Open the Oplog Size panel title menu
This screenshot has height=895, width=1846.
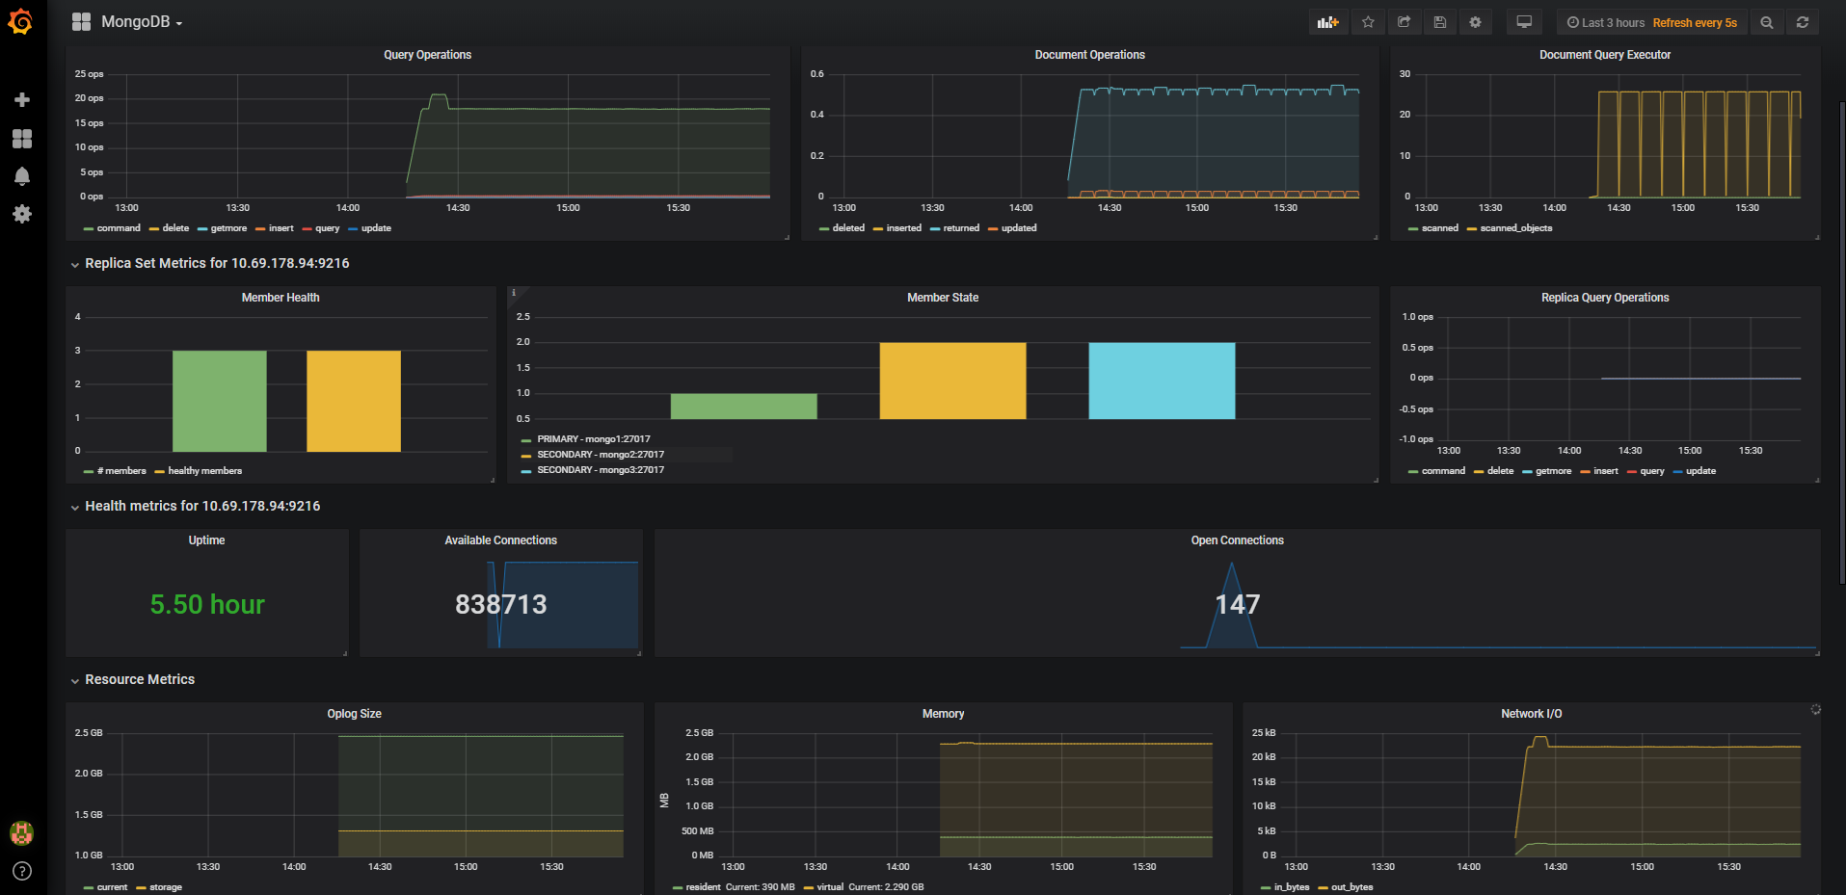click(355, 714)
